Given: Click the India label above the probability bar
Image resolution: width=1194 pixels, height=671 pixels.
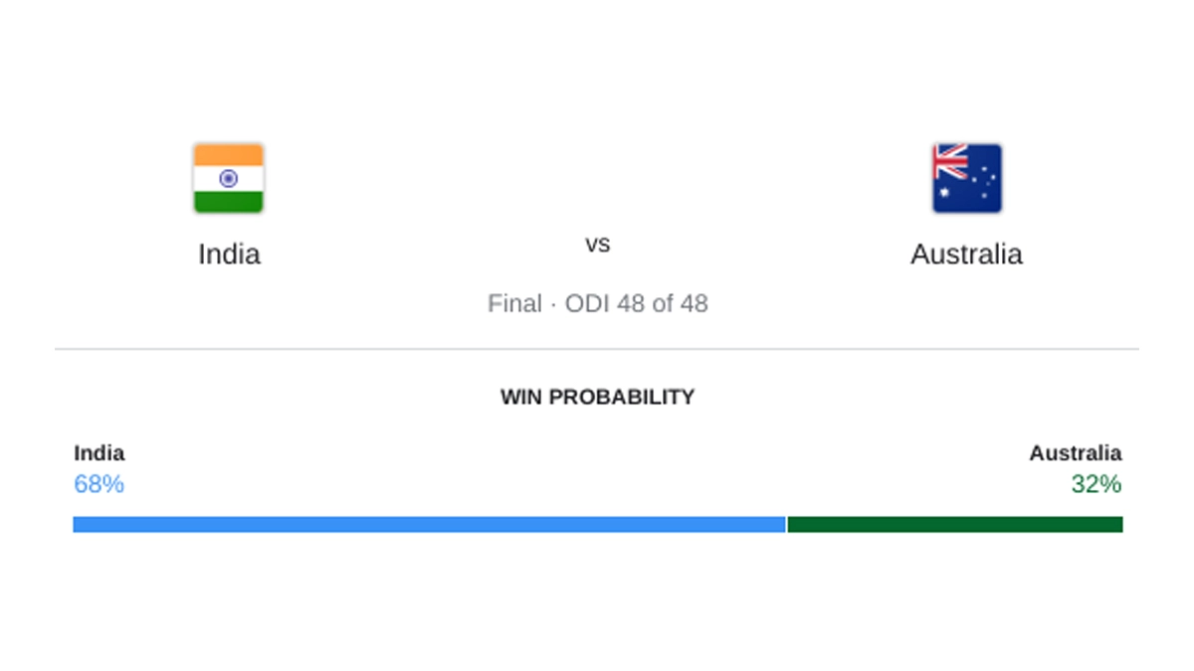Looking at the screenshot, I should pyautogui.click(x=99, y=453).
